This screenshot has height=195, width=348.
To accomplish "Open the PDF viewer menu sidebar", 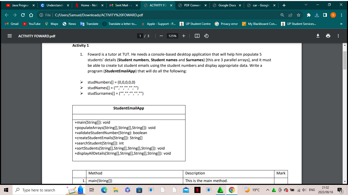I will click(x=10, y=36).
